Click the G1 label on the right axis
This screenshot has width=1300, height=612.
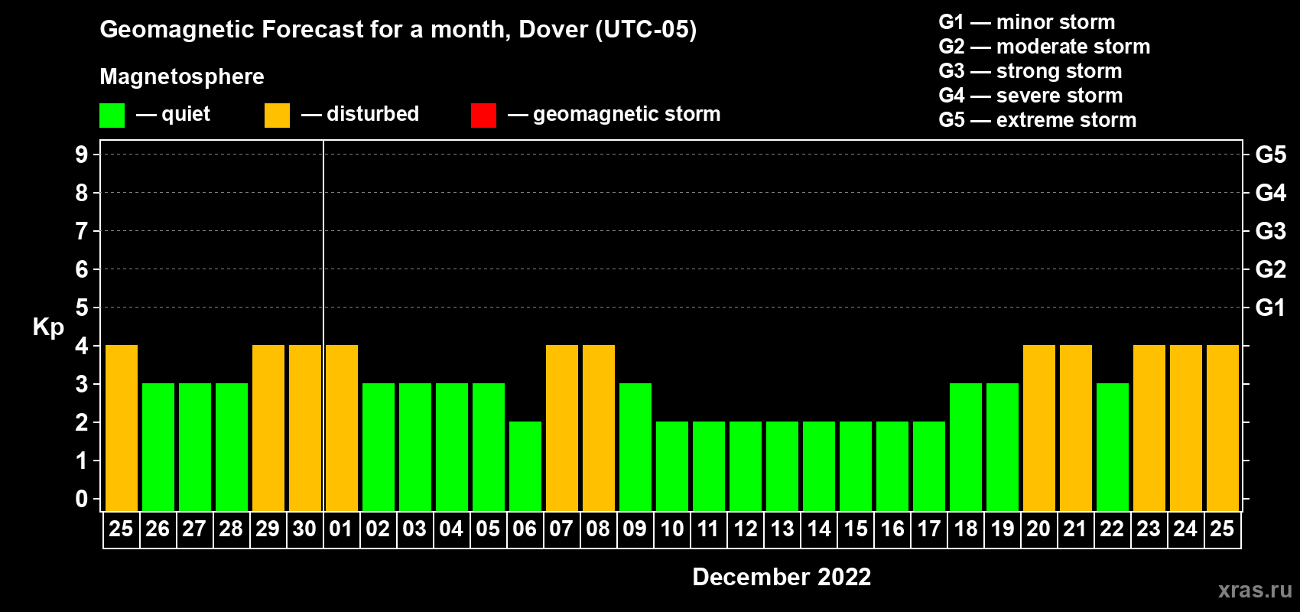[x=1271, y=308]
